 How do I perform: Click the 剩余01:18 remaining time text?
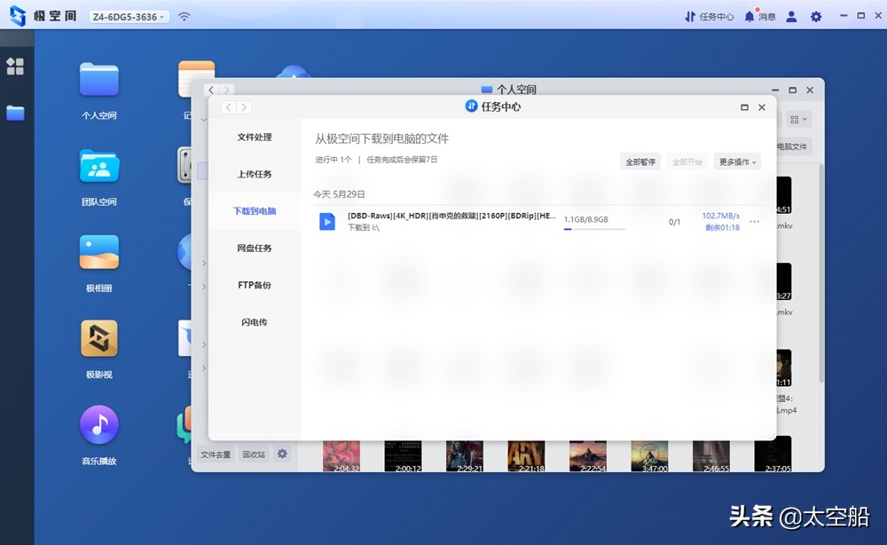point(722,227)
